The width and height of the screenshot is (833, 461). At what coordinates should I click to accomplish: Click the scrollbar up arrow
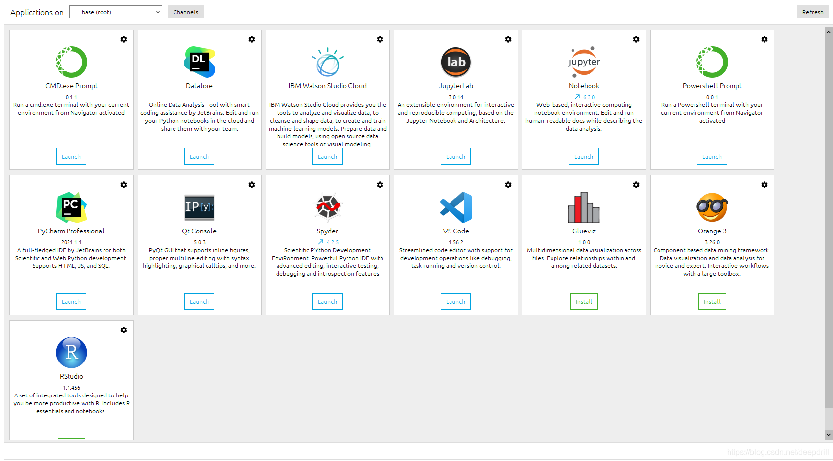(829, 32)
